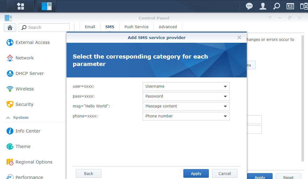Go to Control Panel home icon

pos(10,28)
